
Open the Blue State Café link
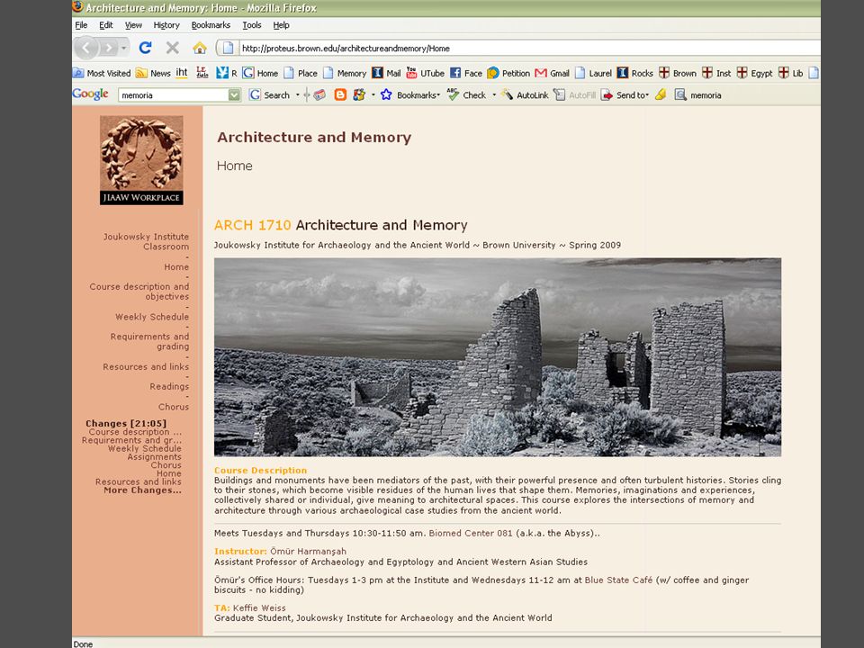point(618,580)
